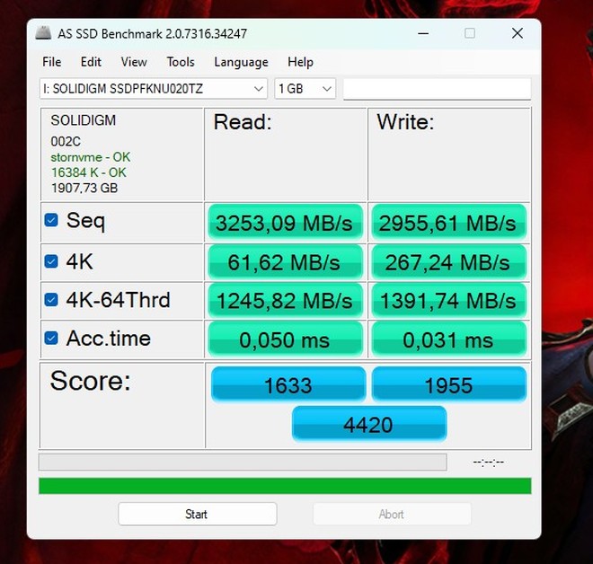Open the View menu

(x=134, y=62)
